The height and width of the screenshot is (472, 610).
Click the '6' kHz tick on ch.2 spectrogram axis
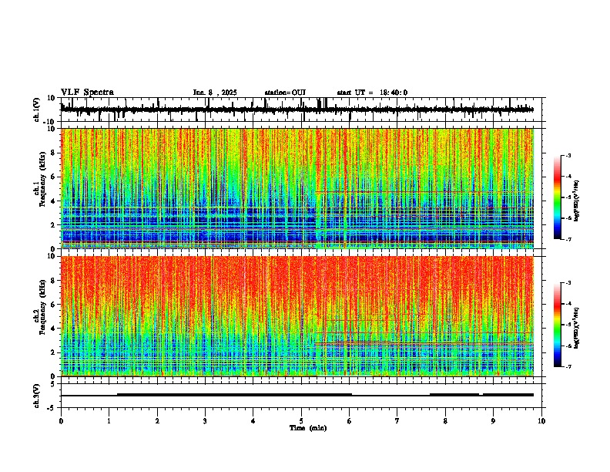[54, 305]
